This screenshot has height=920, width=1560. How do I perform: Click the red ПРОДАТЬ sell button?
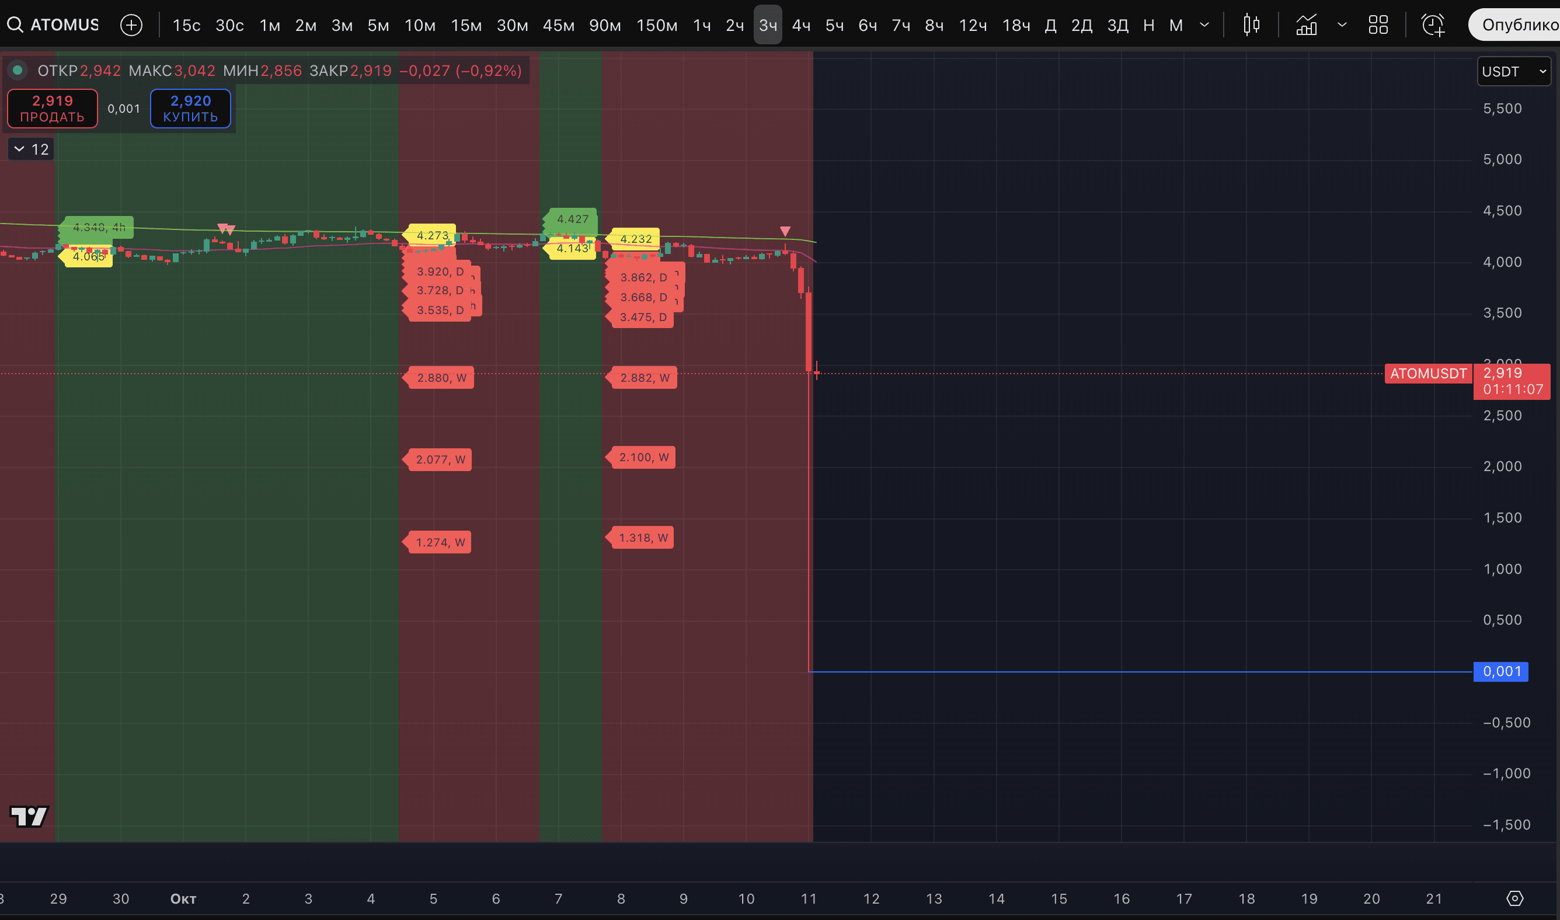(52, 109)
